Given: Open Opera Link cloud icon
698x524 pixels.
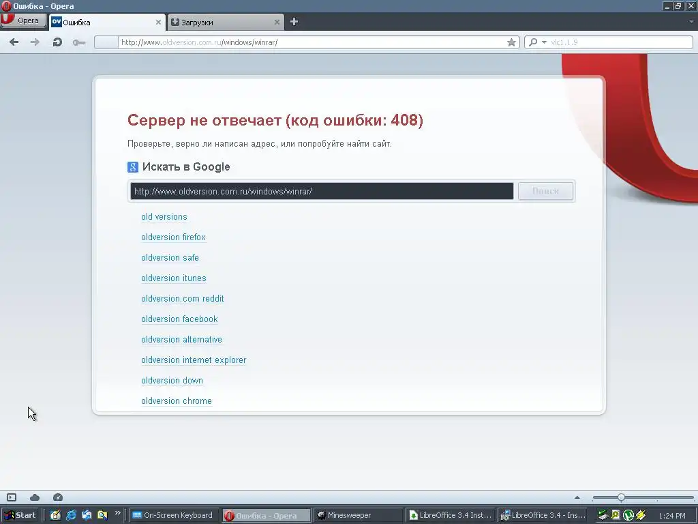Looking at the screenshot, I should pyautogui.click(x=35, y=497).
